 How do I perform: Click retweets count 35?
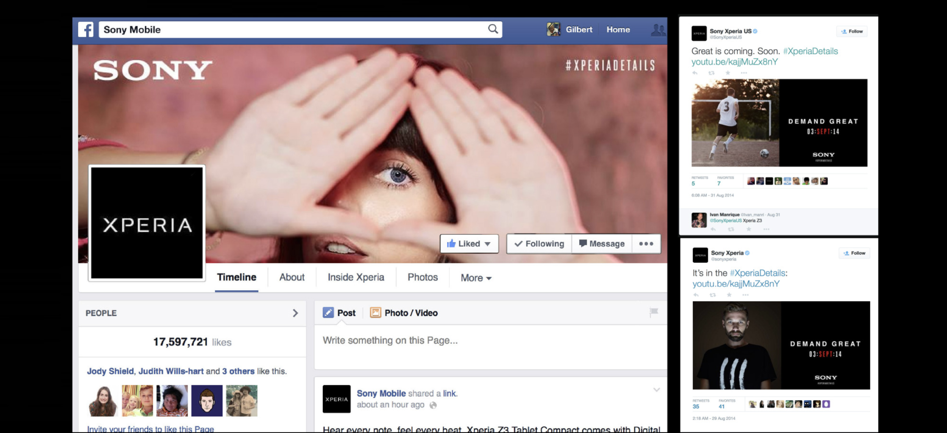coord(696,407)
